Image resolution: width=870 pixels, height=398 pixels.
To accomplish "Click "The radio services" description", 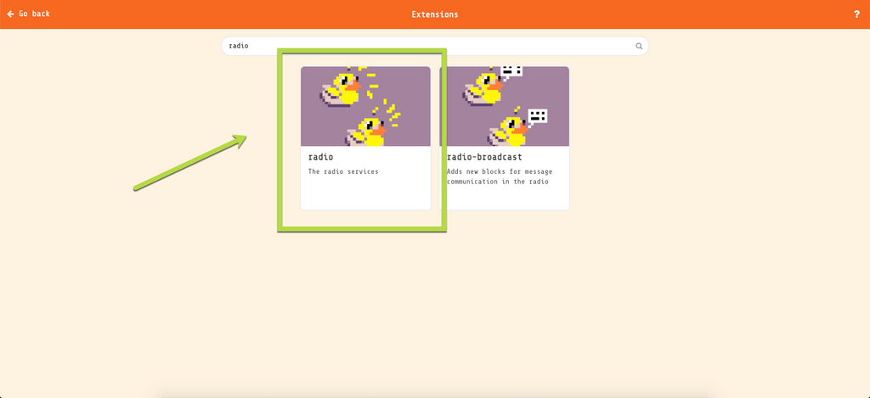I will [343, 171].
